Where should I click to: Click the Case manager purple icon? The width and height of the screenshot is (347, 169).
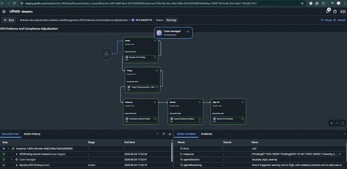click(x=159, y=33)
